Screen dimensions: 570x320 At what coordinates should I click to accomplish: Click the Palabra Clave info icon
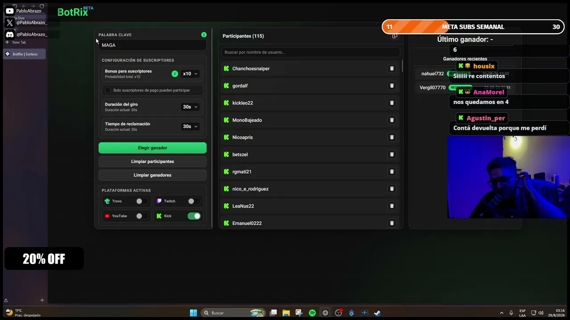click(x=204, y=35)
